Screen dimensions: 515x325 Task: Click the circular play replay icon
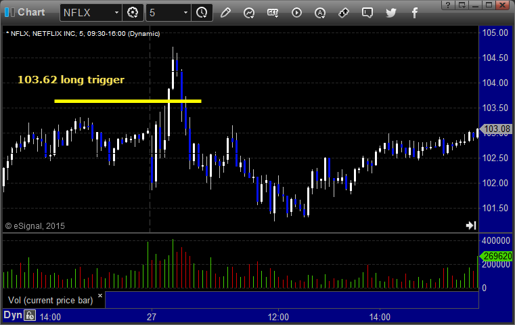pos(296,13)
